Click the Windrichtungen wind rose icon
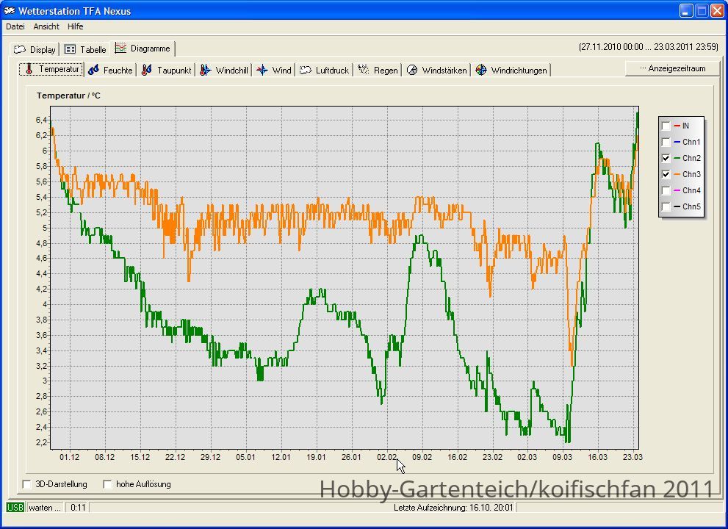 (481, 70)
